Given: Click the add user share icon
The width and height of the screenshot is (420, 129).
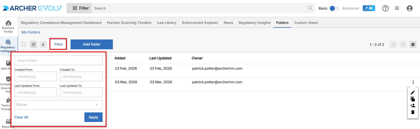Looking at the screenshot, I should (x=413, y=106).
